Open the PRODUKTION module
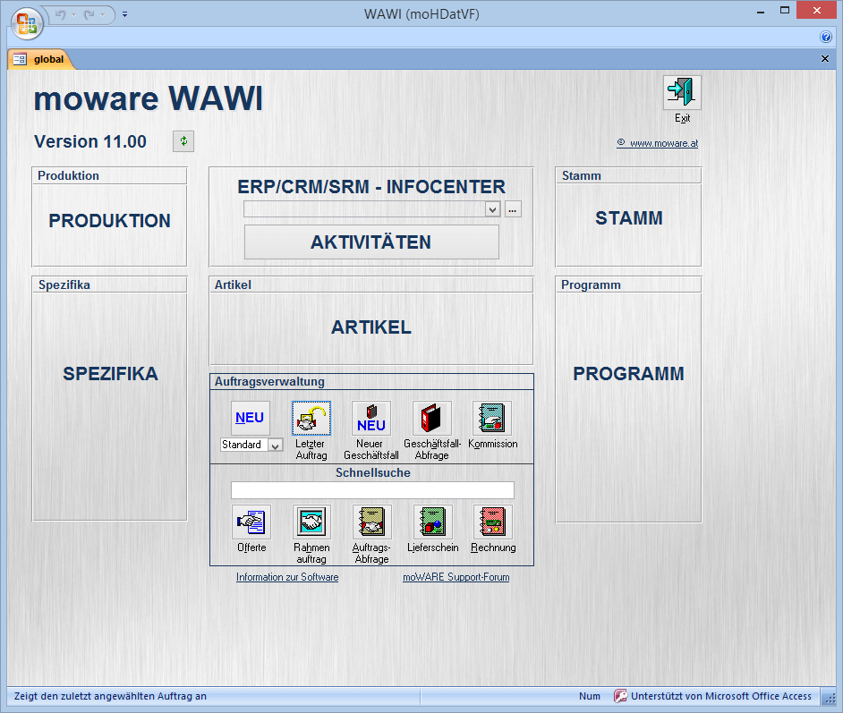Viewport: 843px width, 713px height. (x=110, y=221)
